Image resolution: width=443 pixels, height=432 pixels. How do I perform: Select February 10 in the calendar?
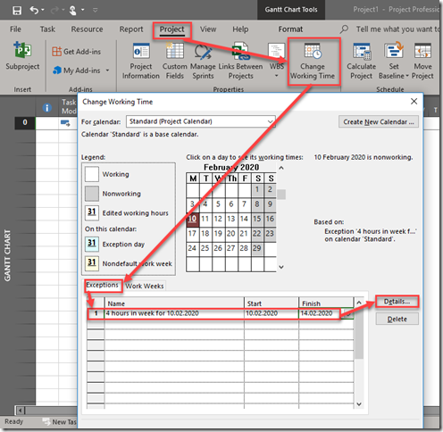coord(193,219)
